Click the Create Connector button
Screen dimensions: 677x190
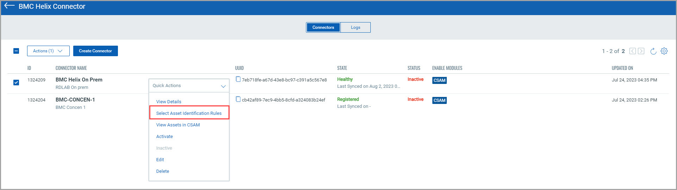coord(95,51)
